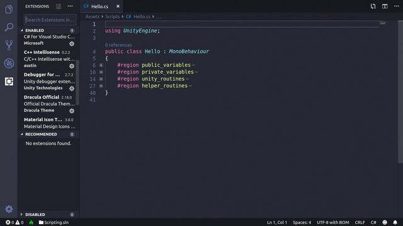Focus the Search Extensions input field
Image resolution: width=403 pixels, height=226 pixels.
tap(50, 19)
